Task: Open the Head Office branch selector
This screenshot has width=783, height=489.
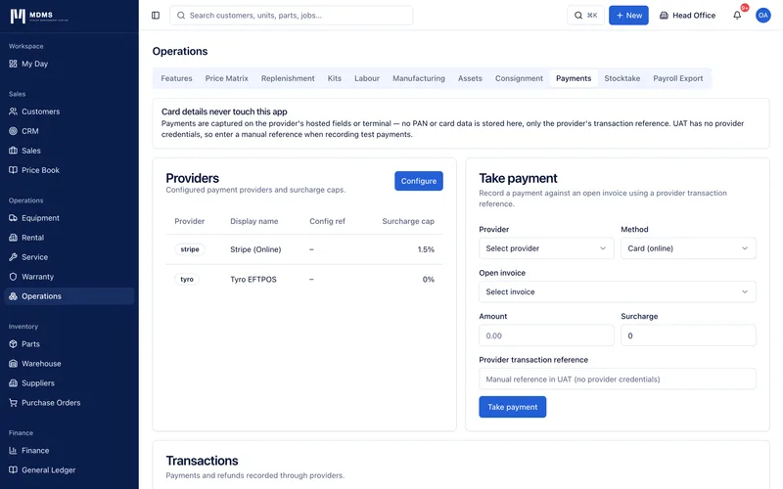Action: pyautogui.click(x=688, y=16)
